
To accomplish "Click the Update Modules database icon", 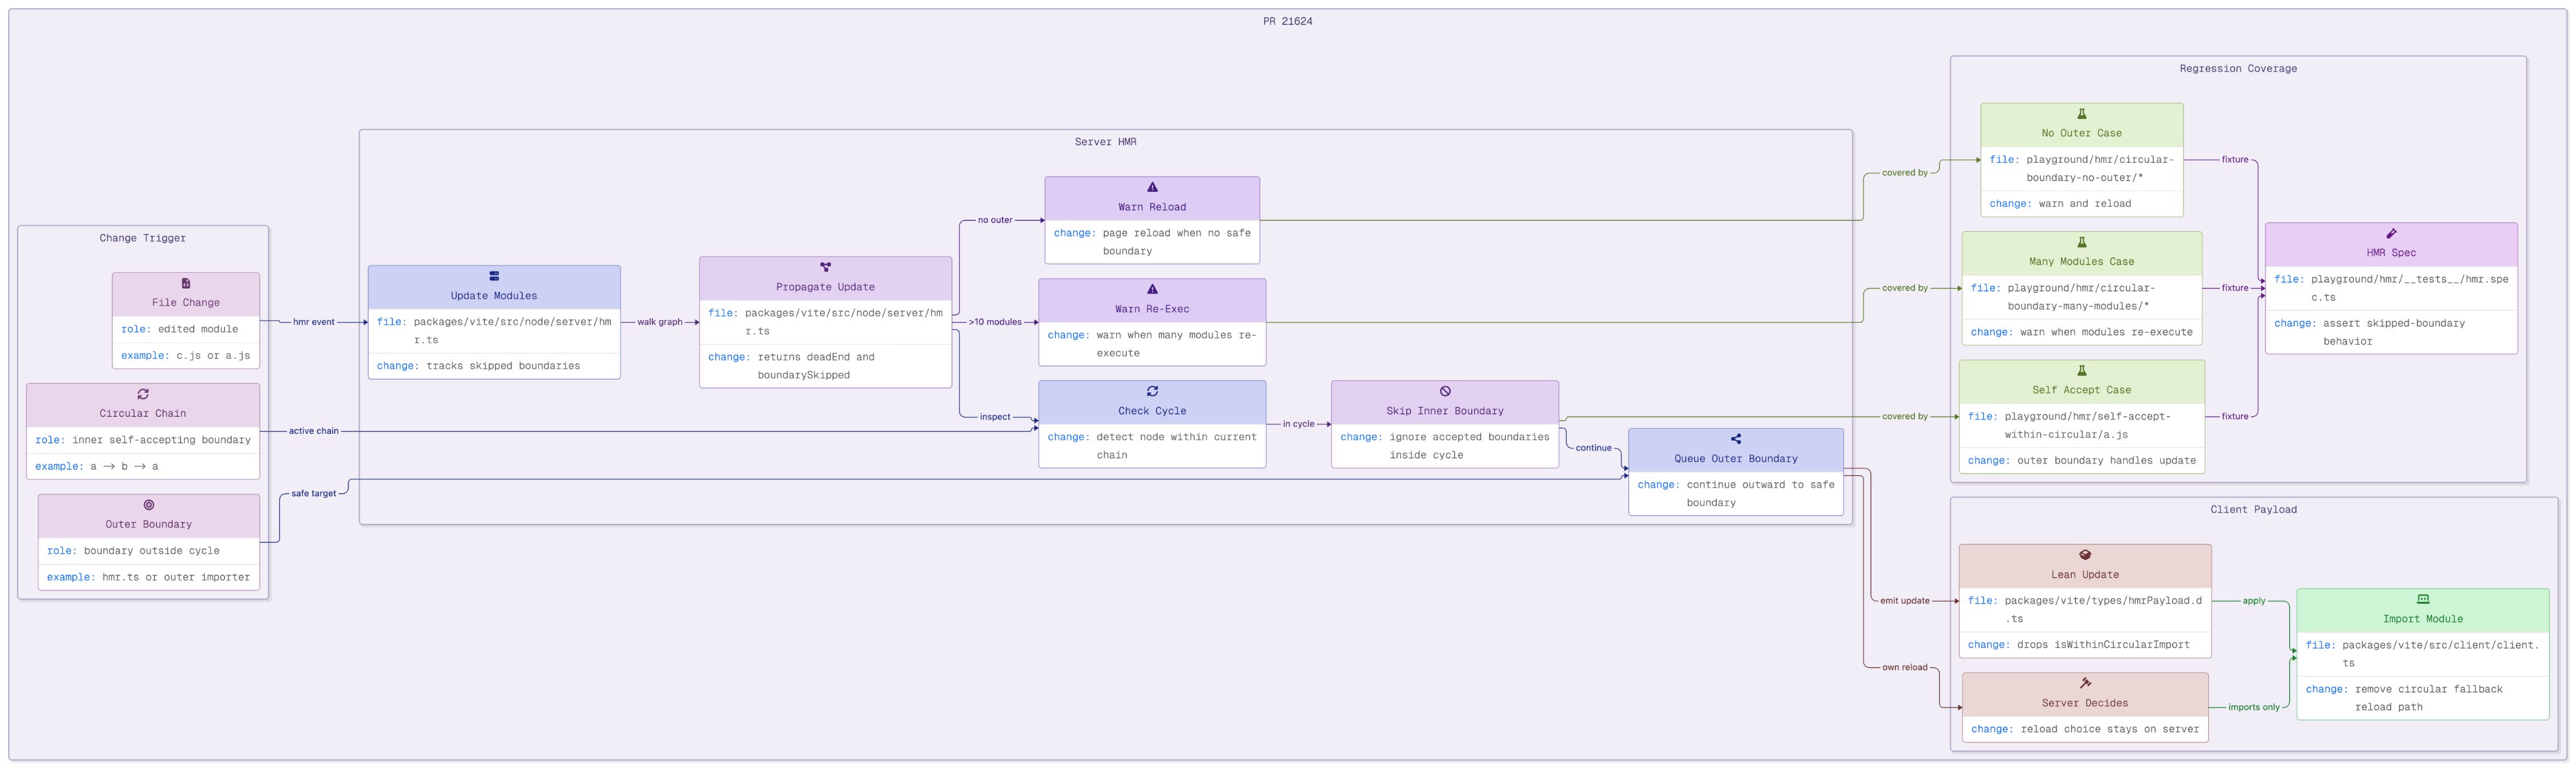I will click(x=494, y=276).
